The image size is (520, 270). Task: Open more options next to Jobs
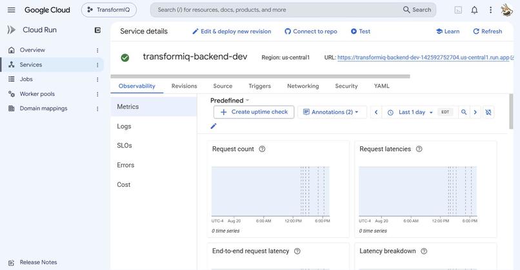[x=97, y=79]
